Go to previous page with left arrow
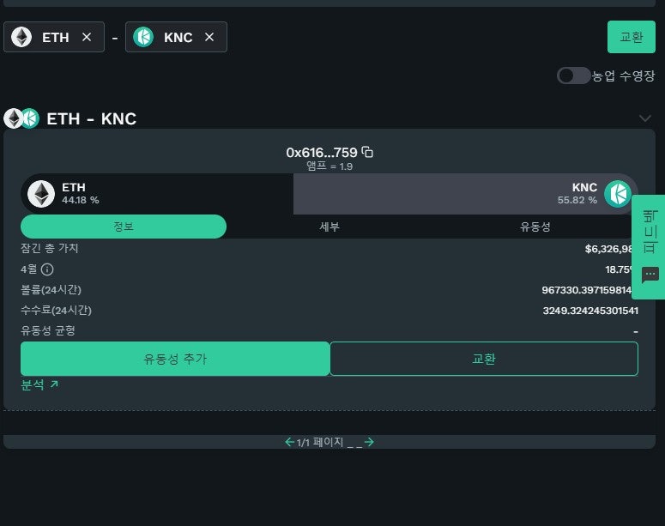The image size is (665, 526). (x=290, y=442)
